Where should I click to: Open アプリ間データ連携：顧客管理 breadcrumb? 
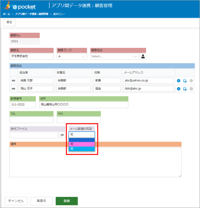tap(32, 14)
